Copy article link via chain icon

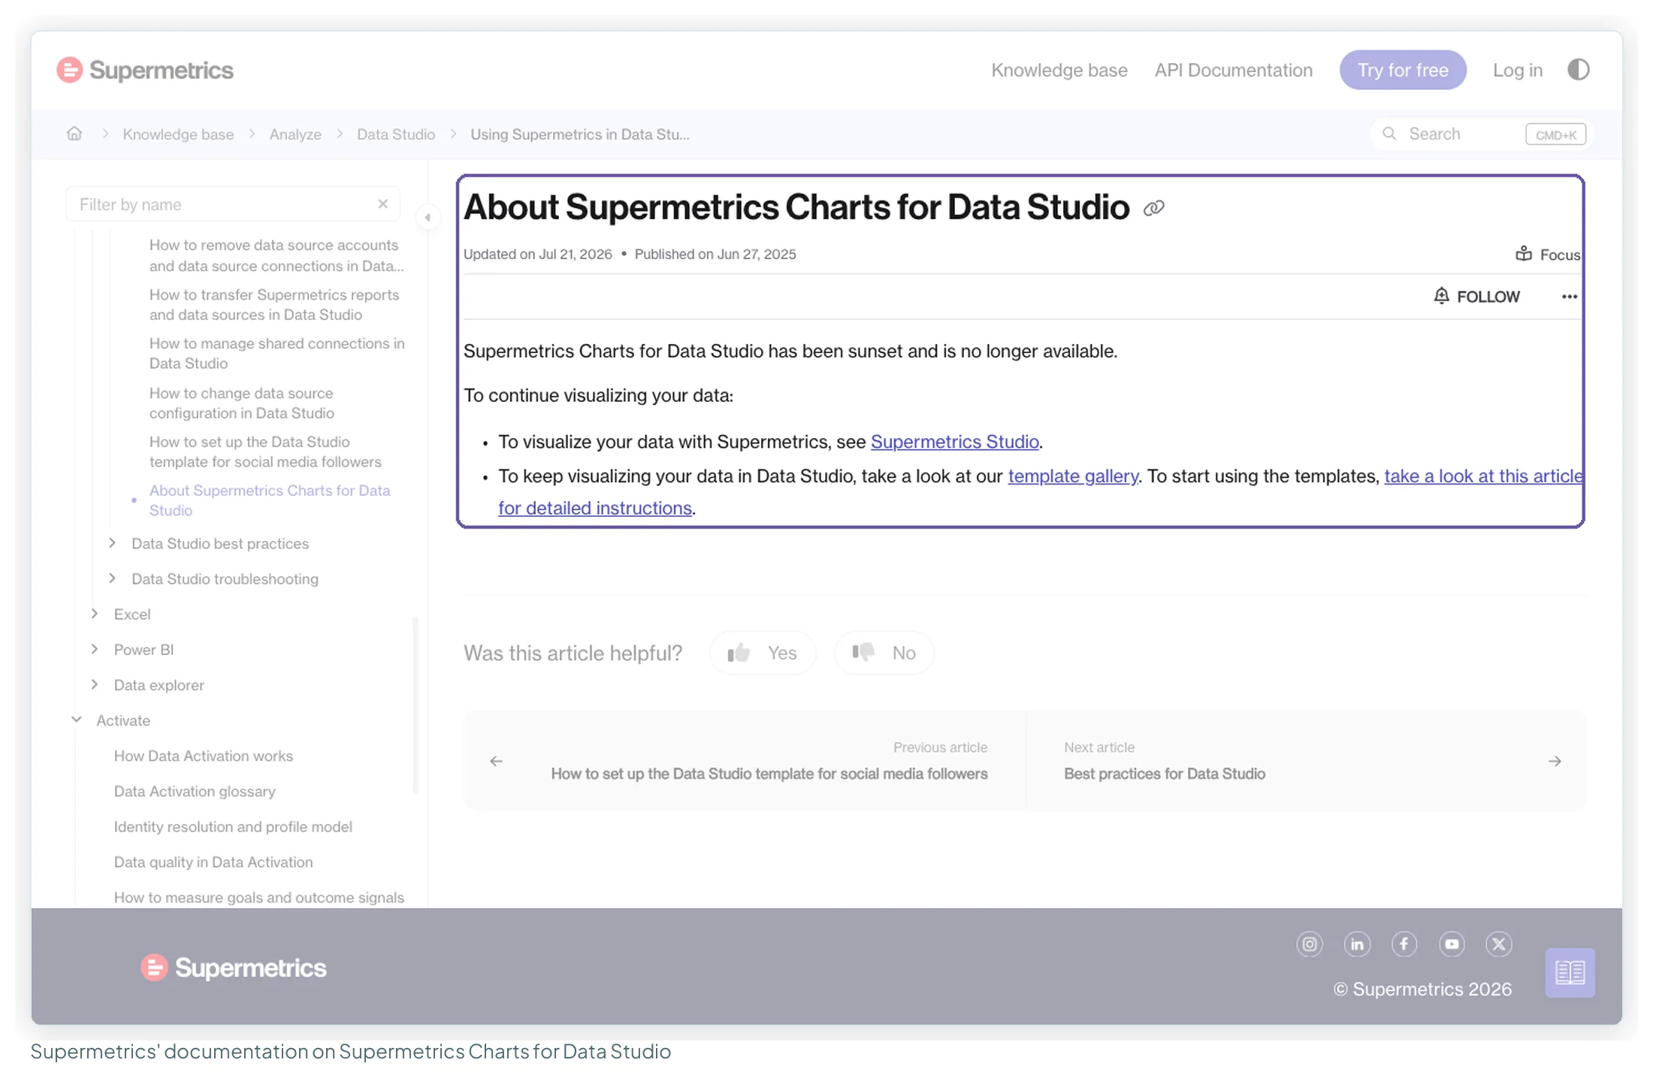click(1153, 208)
